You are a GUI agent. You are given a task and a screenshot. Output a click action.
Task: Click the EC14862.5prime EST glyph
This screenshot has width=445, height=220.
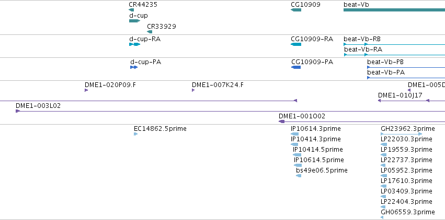click(135, 134)
